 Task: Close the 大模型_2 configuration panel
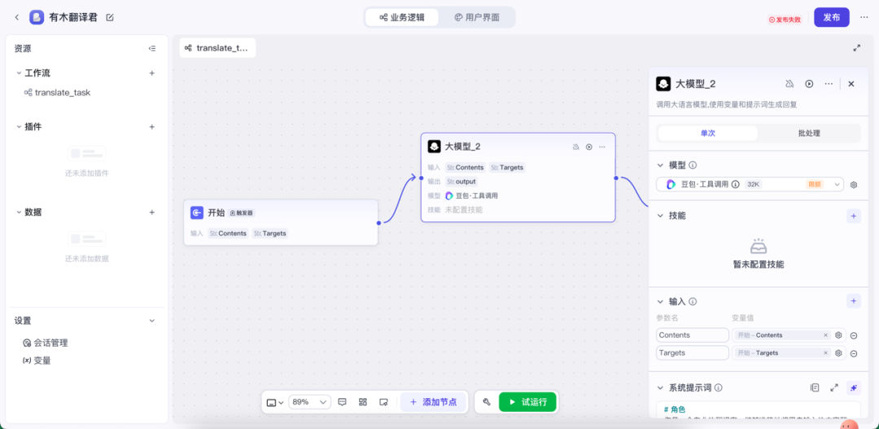tap(851, 84)
